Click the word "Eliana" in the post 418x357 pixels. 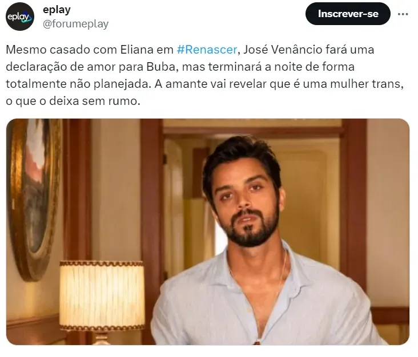click(x=136, y=50)
